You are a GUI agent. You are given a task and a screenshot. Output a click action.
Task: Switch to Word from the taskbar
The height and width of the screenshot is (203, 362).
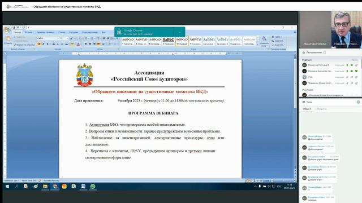(x=83, y=187)
